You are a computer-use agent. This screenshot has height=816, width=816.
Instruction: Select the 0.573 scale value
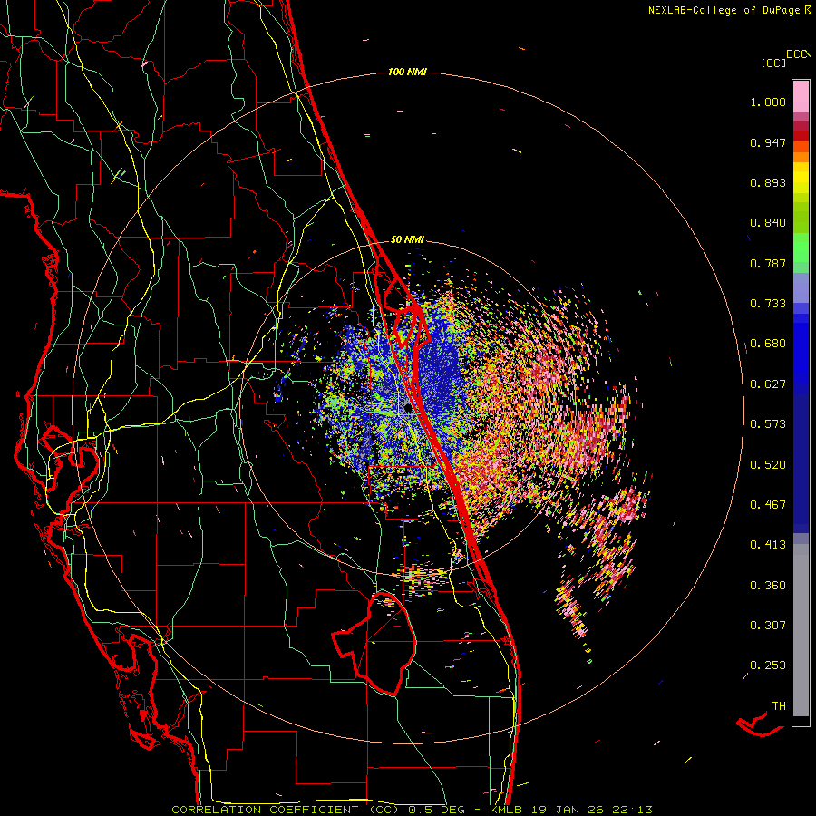768,424
